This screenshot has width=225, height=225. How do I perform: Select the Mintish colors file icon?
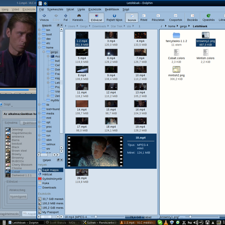(x=205, y=52)
